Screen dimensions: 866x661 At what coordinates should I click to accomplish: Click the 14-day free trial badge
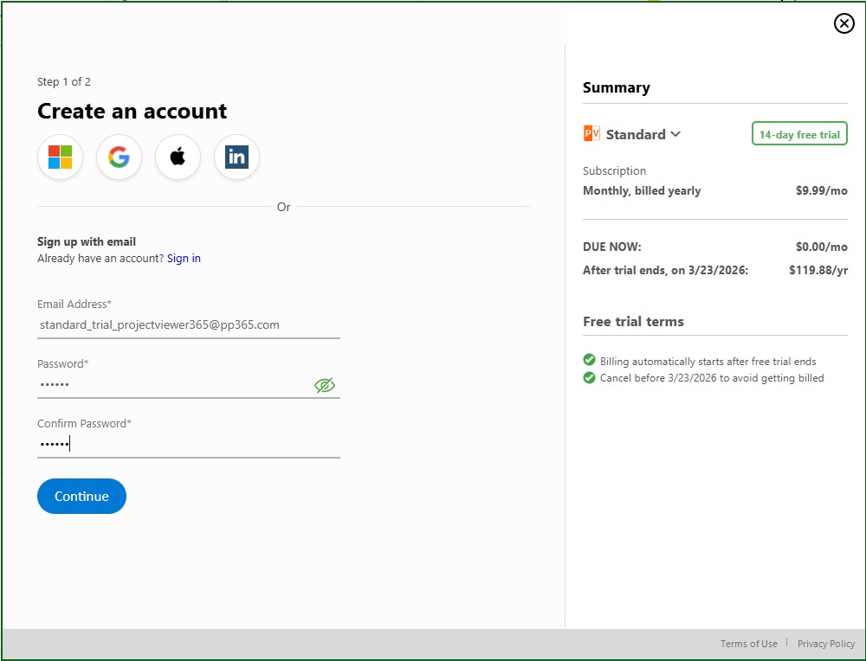799,134
